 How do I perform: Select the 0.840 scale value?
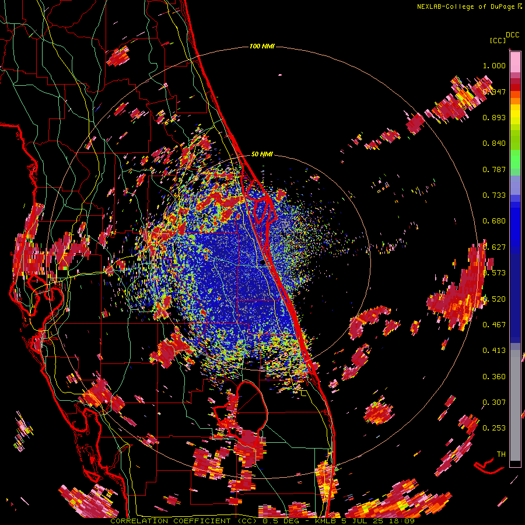point(494,143)
